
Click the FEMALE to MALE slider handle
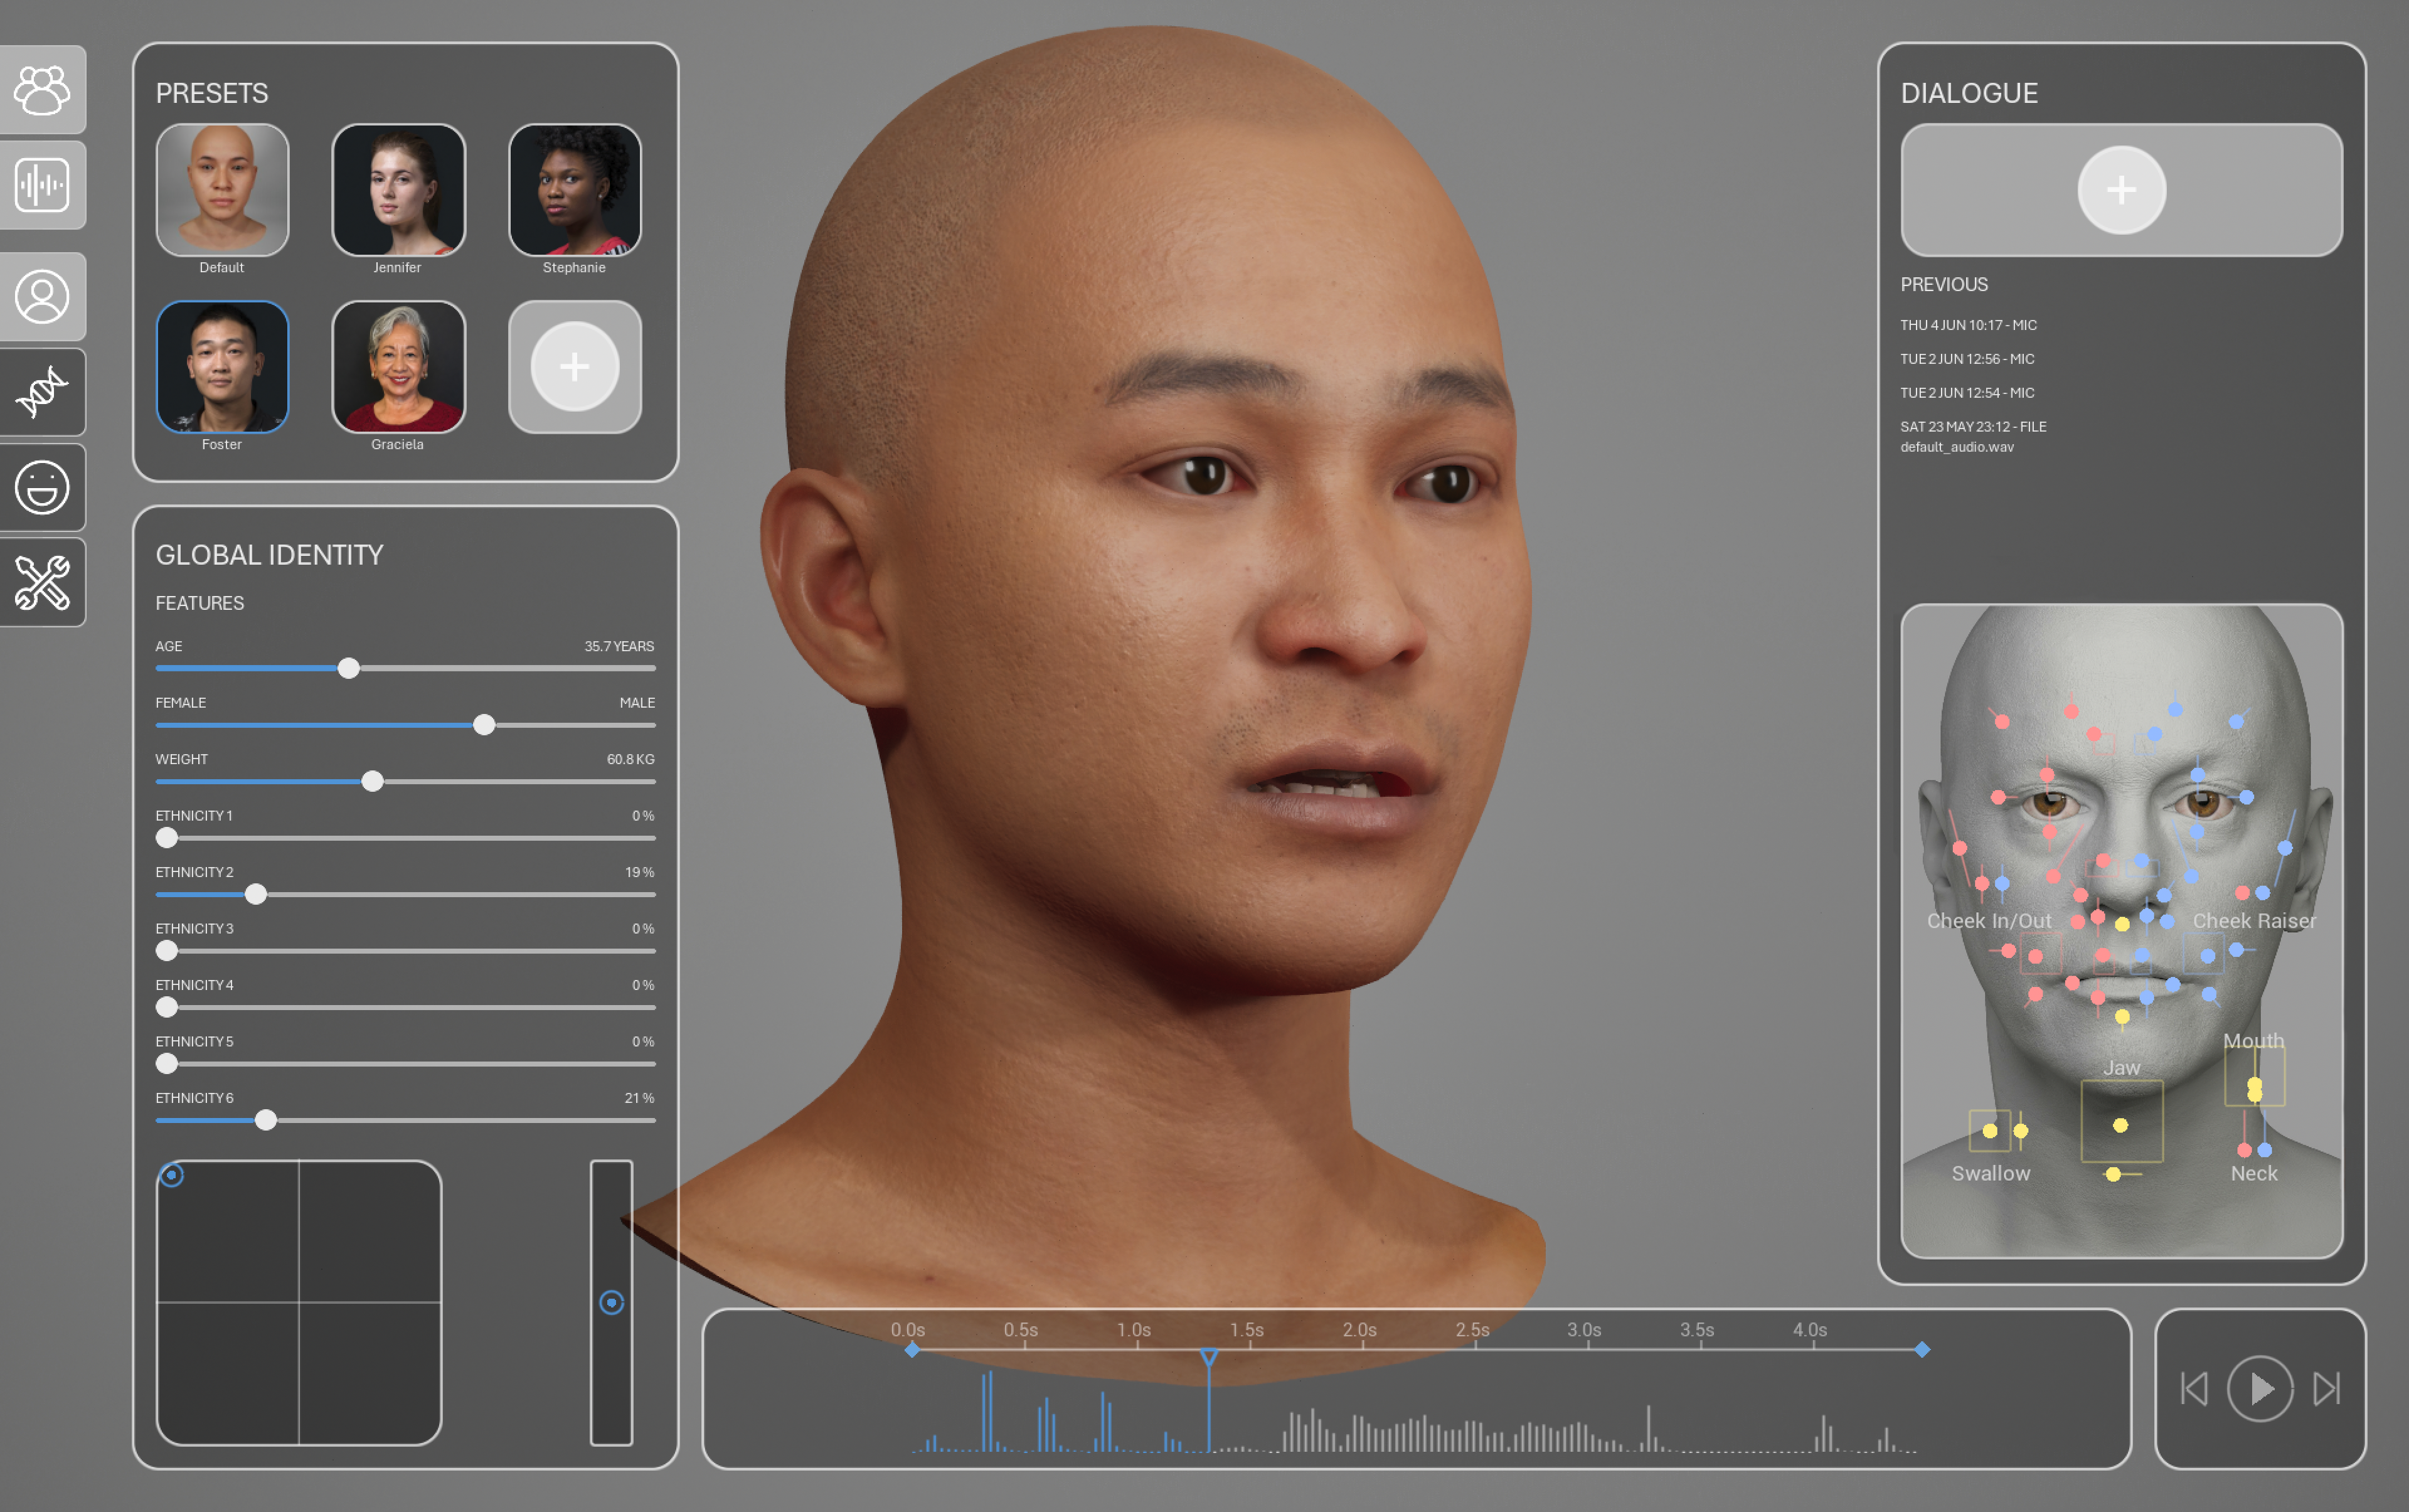[484, 725]
